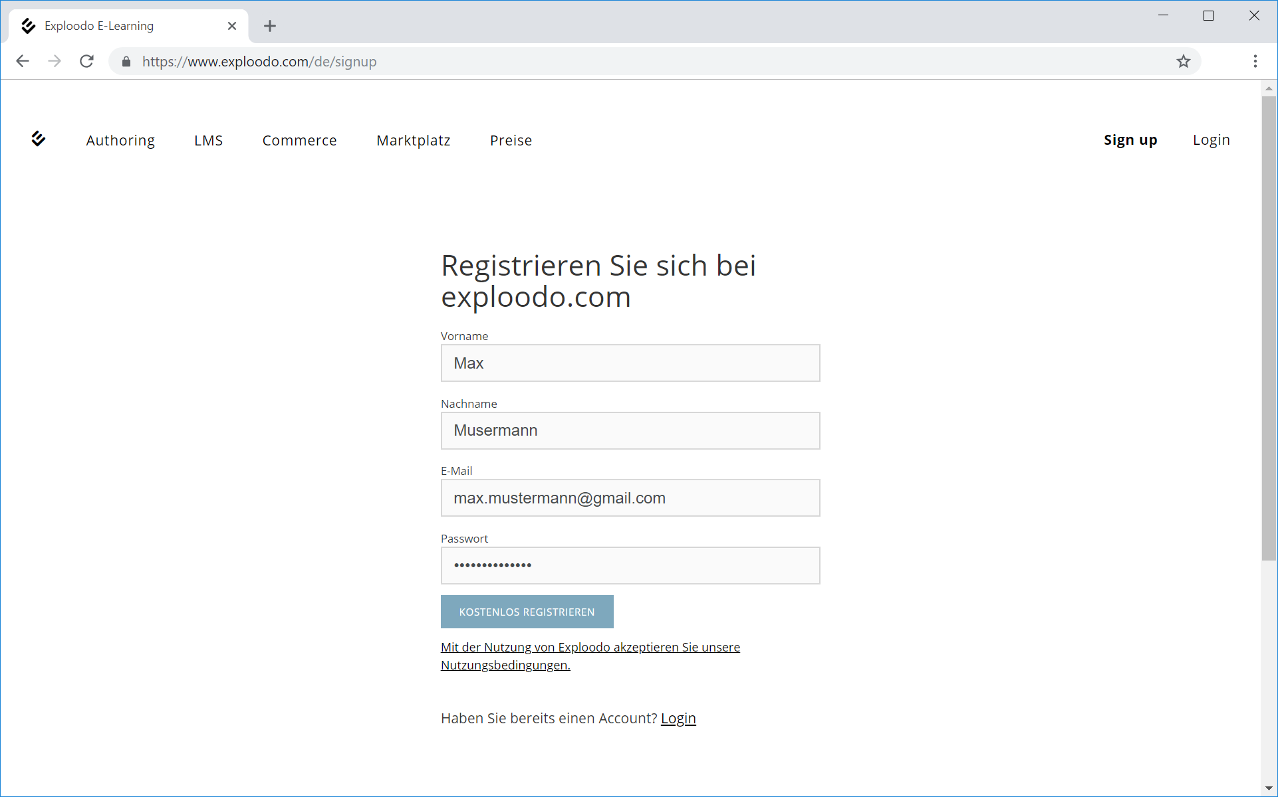Go to the Marktplatz navigation item
This screenshot has height=797, width=1278.
pyautogui.click(x=413, y=140)
